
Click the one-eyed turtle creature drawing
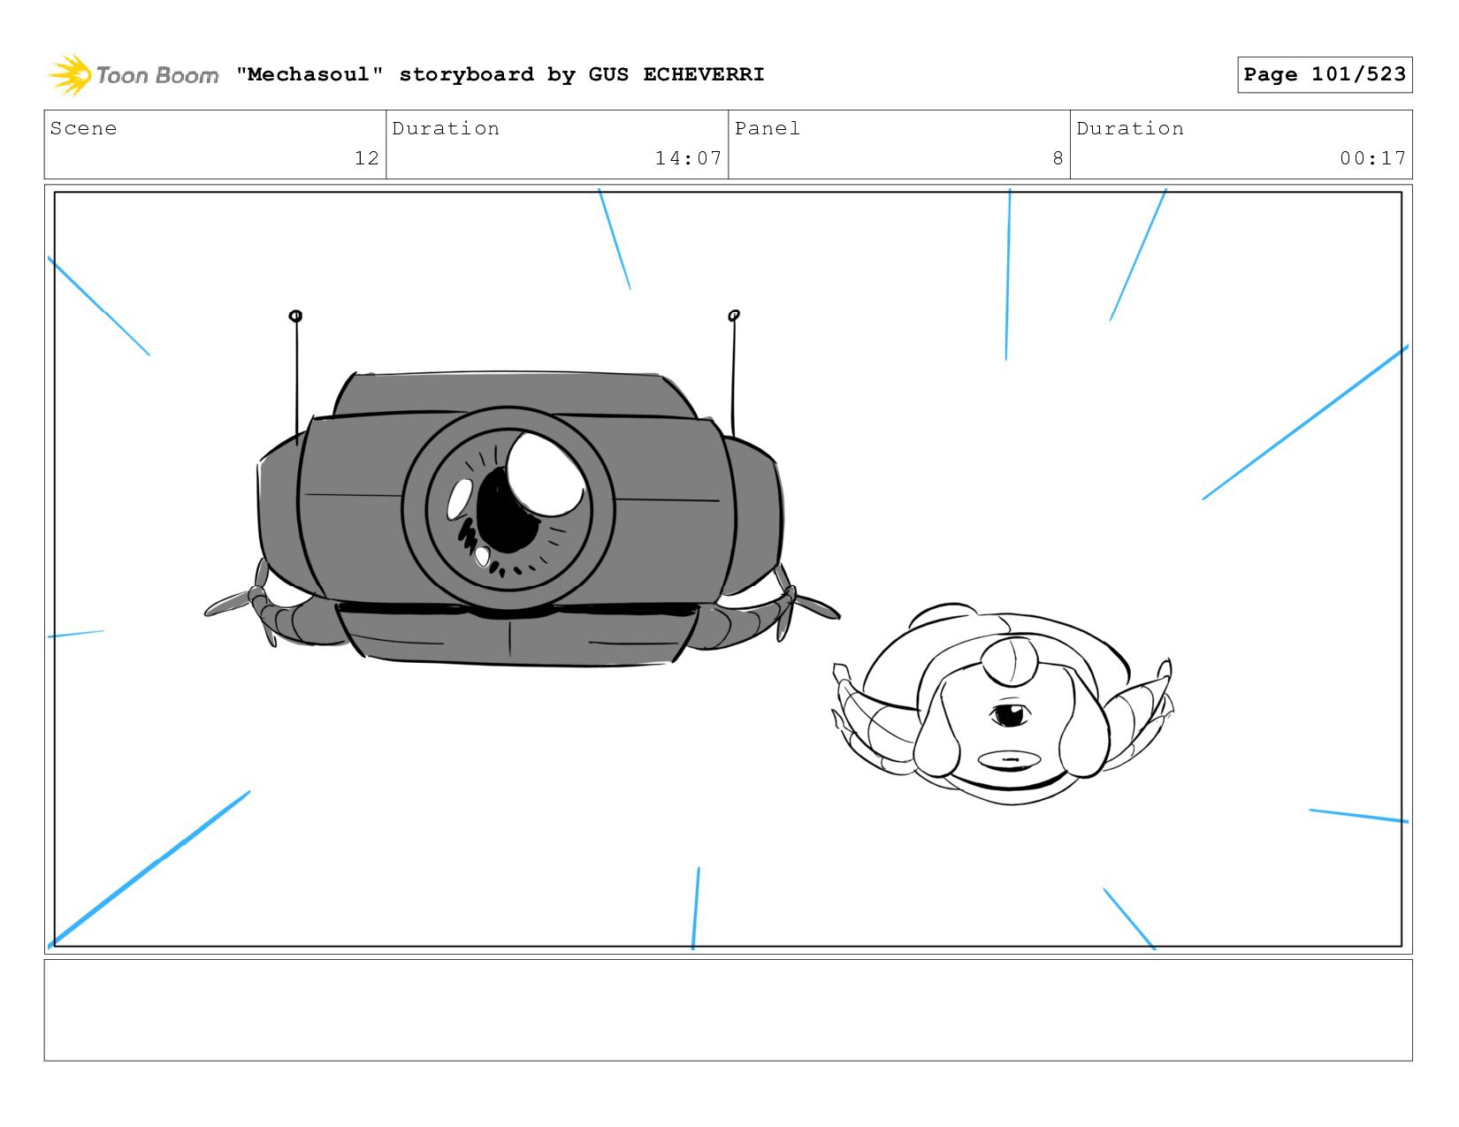point(1004,704)
